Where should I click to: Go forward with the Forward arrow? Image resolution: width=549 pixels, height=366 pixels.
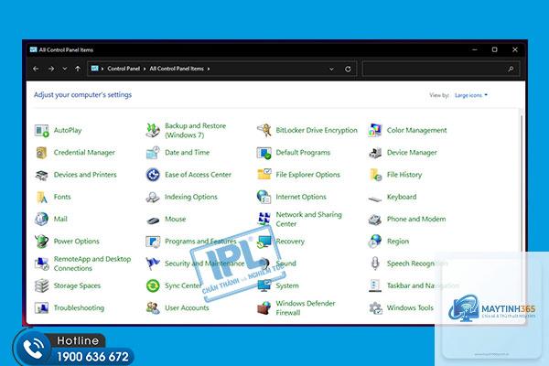pyautogui.click(x=51, y=69)
